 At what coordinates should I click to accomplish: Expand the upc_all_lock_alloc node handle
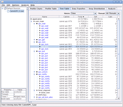coord(34,97)
